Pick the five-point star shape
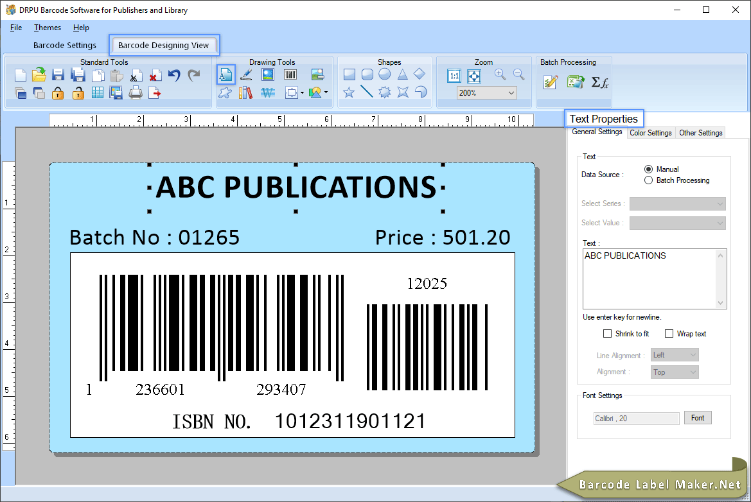The image size is (751, 502). point(349,92)
